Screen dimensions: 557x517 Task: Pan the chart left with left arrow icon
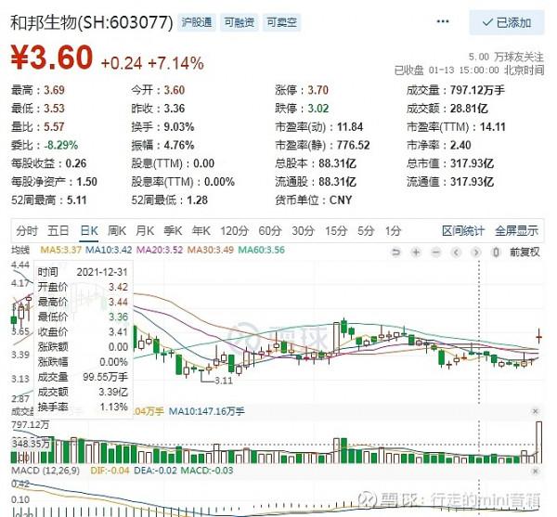click(x=457, y=252)
